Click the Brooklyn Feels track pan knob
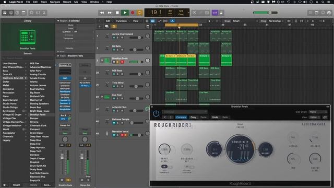This screenshot has height=188, width=334. pos(147,61)
